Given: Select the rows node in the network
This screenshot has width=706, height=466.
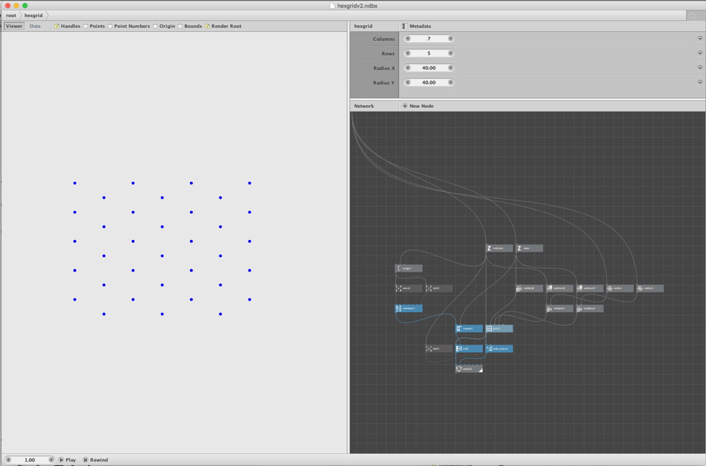Looking at the screenshot, I should 529,248.
